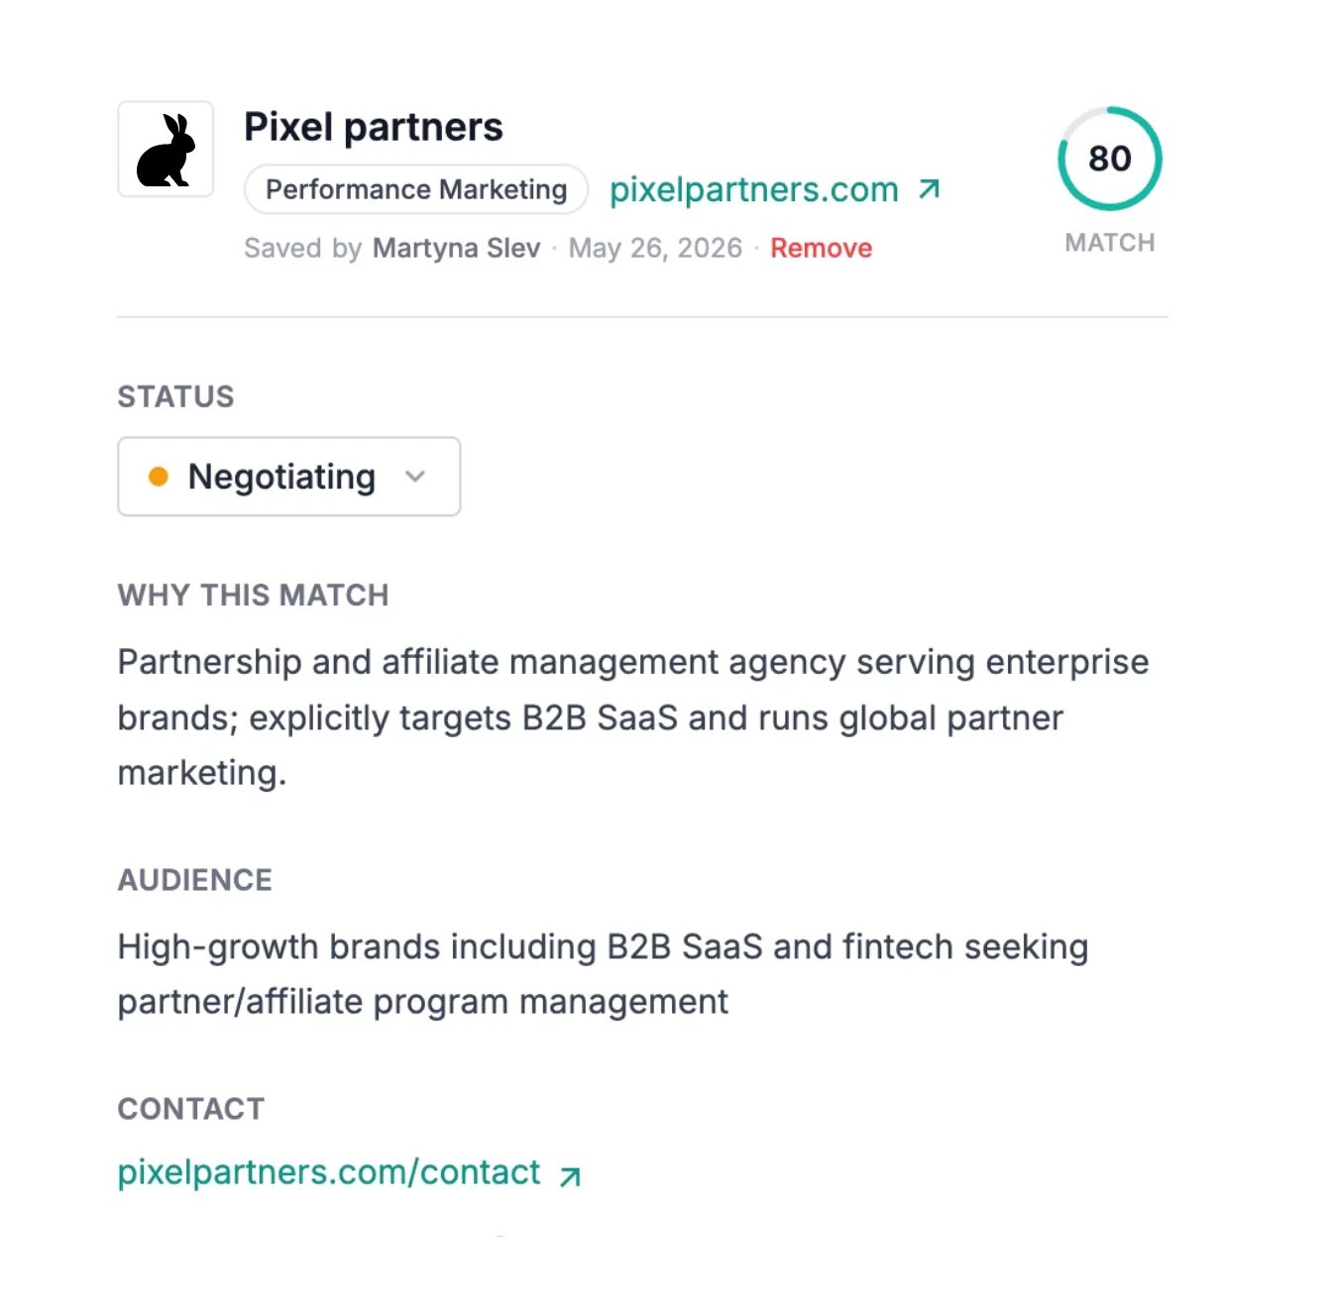Viewport: 1336px width, 1314px height.
Task: Click the Performance Marketing category tag
Action: 416,189
